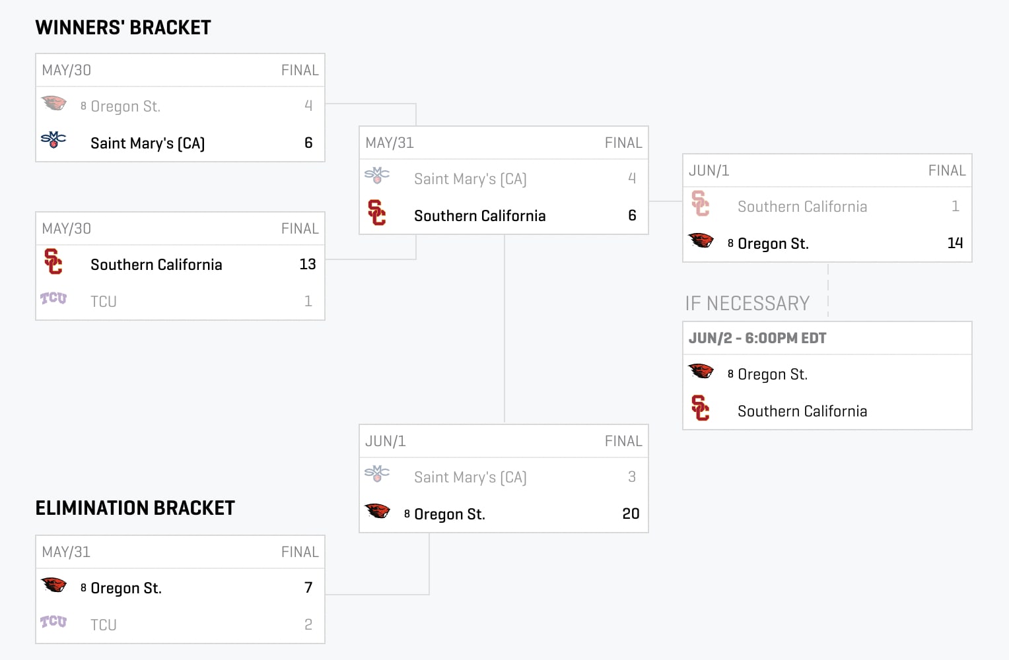This screenshot has width=1009, height=660.
Task: Click USC logo in If Necessary game
Action: coord(701,408)
